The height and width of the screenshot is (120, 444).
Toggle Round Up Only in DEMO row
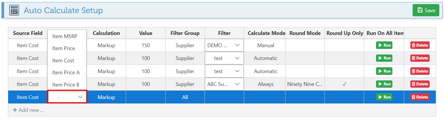point(344,45)
